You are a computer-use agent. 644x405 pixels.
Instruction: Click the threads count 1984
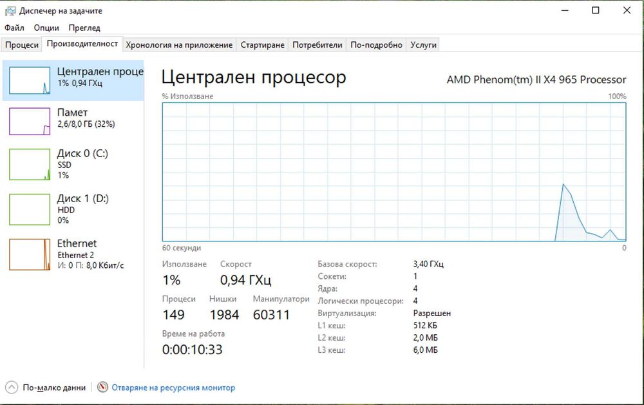(x=224, y=315)
